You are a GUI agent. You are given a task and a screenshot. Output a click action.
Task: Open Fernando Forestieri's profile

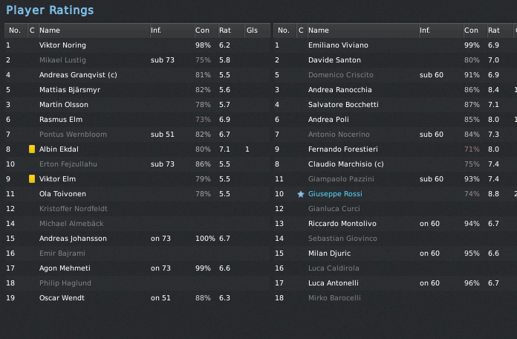click(342, 149)
